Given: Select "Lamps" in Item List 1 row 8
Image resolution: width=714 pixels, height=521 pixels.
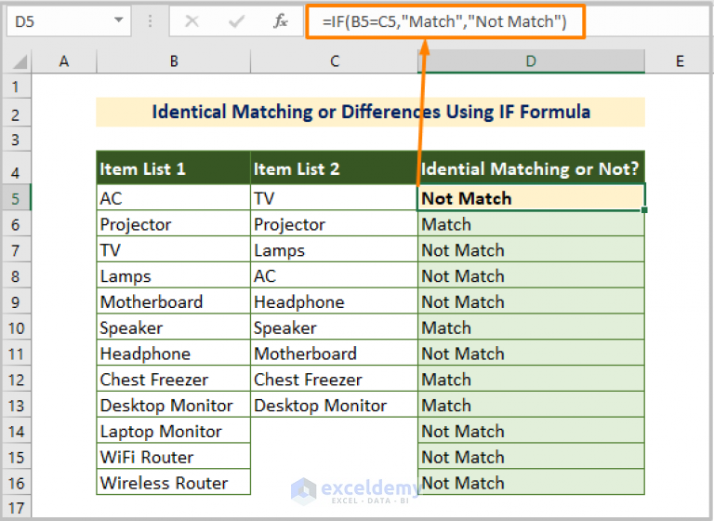Looking at the screenshot, I should [174, 276].
